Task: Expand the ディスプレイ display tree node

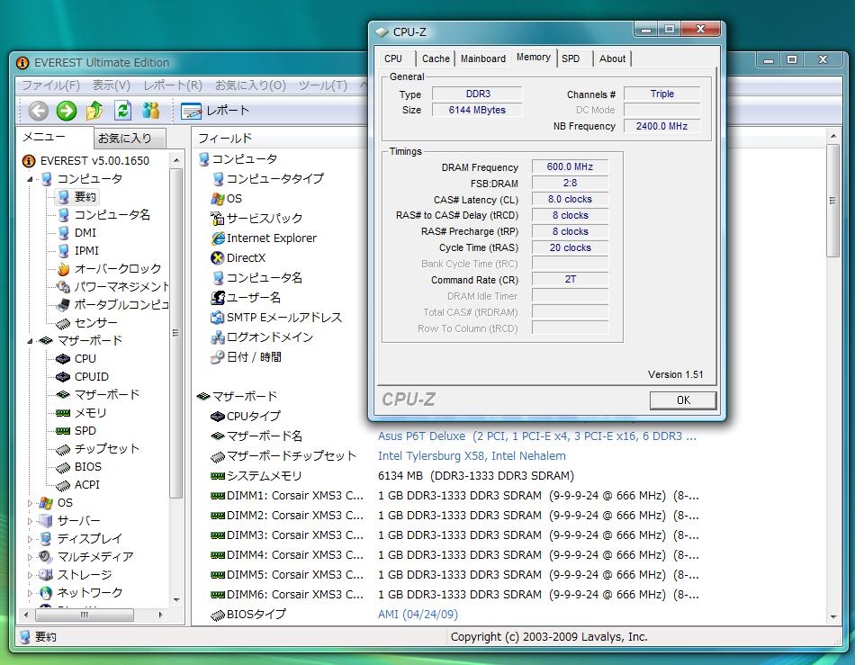Action: (x=30, y=539)
